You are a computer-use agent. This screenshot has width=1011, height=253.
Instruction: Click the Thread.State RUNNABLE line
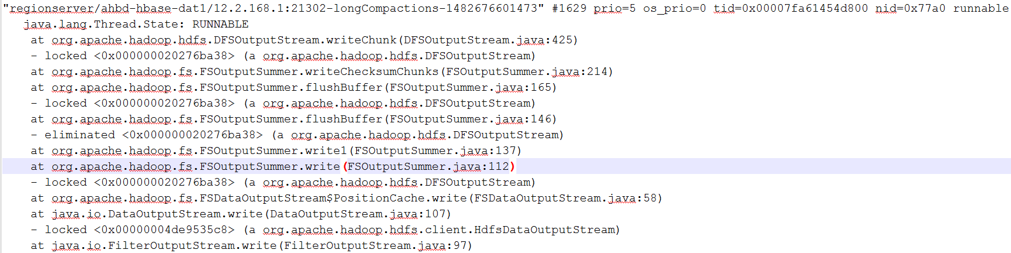136,24
